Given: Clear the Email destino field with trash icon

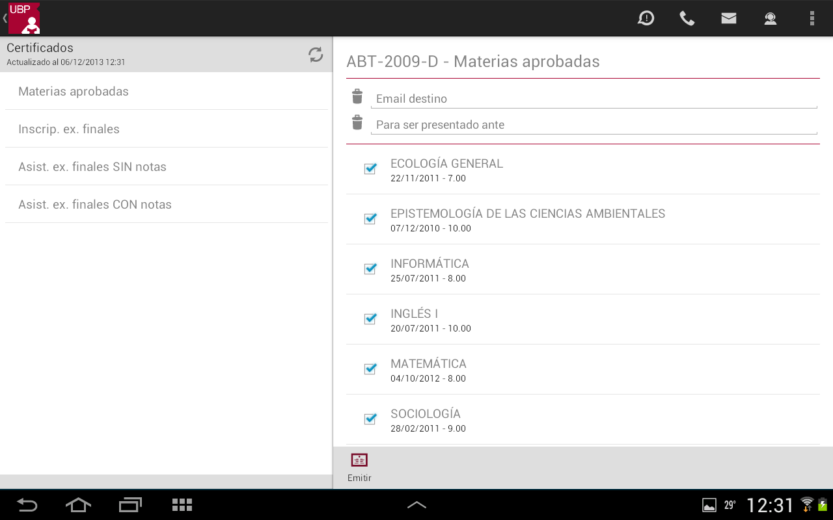Looking at the screenshot, I should tap(357, 97).
